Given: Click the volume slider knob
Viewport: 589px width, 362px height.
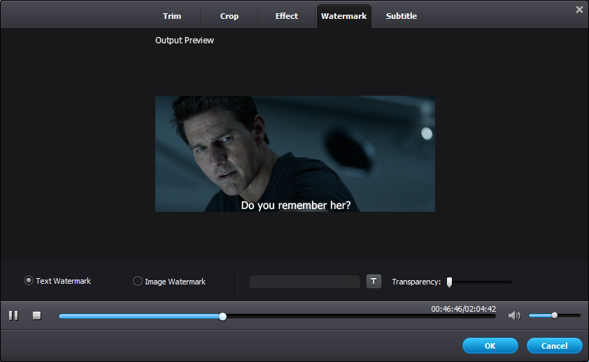Looking at the screenshot, I should [x=554, y=315].
